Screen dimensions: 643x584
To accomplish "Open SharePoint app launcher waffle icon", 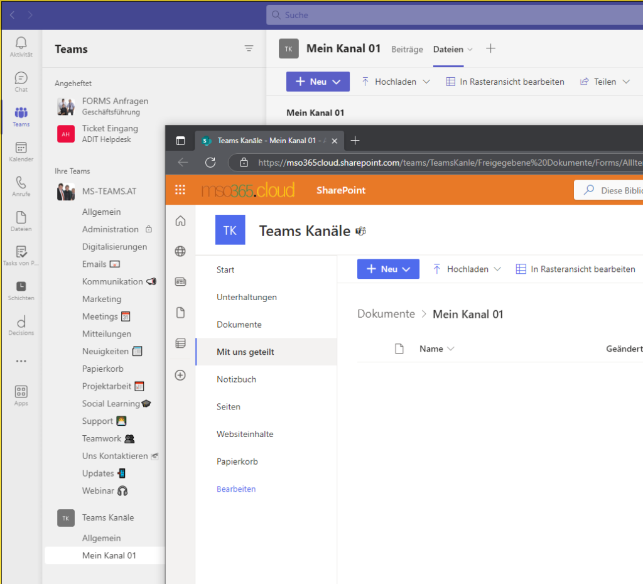I will [x=180, y=190].
